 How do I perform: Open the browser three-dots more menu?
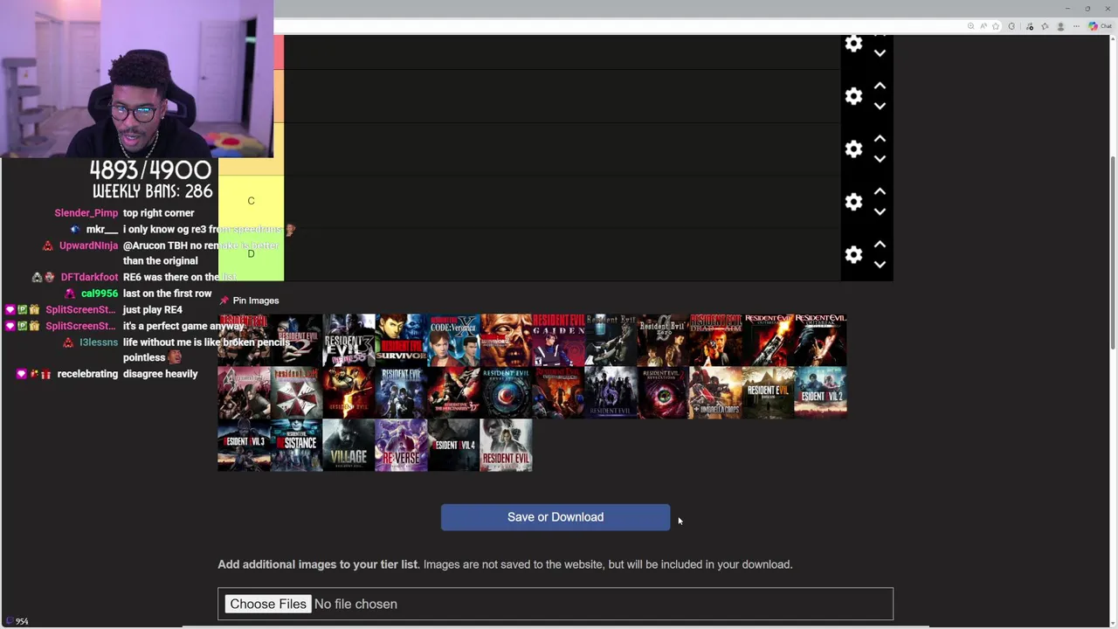pos(1076,26)
